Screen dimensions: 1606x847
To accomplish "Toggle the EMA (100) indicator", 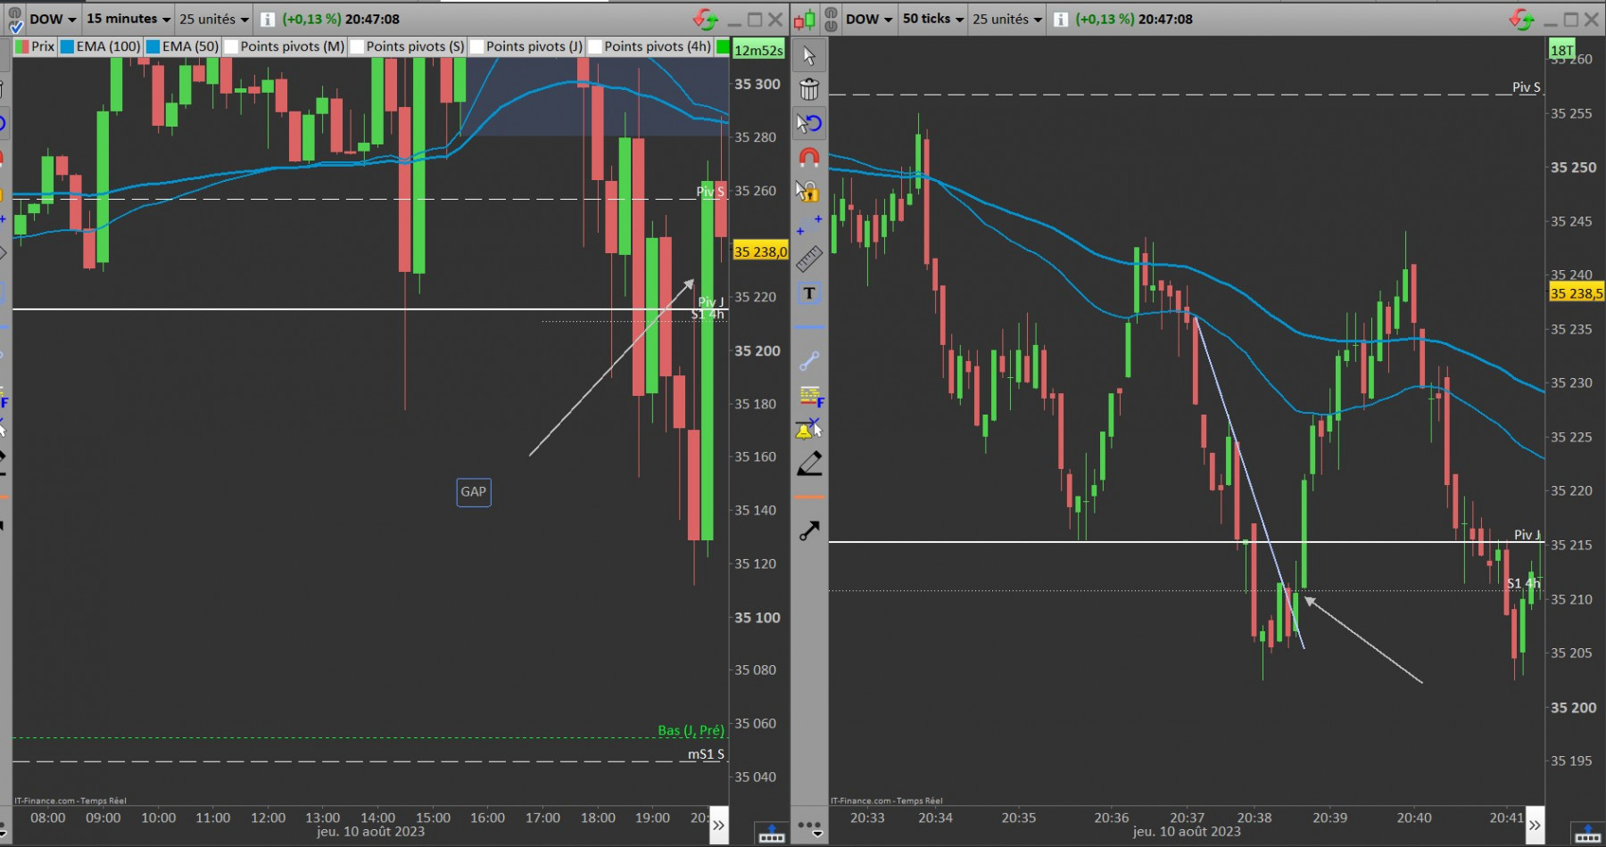I will click(x=101, y=46).
